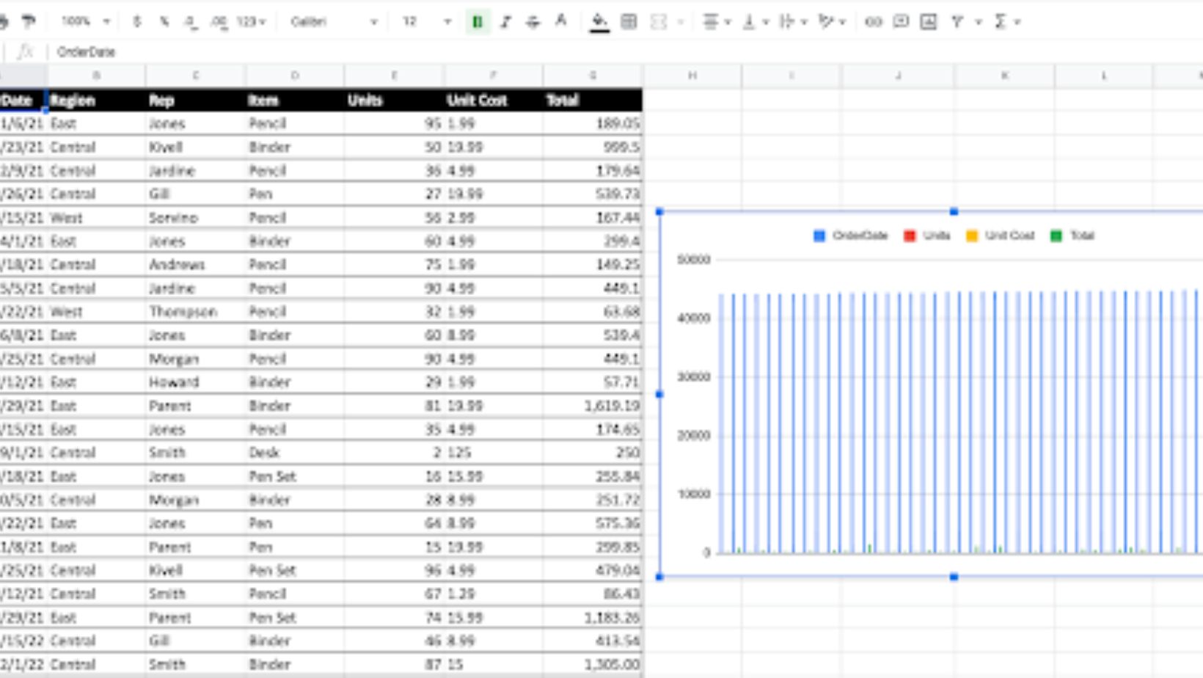Click the Item header cell
Image resolution: width=1203 pixels, height=678 pixels.
[295, 101]
